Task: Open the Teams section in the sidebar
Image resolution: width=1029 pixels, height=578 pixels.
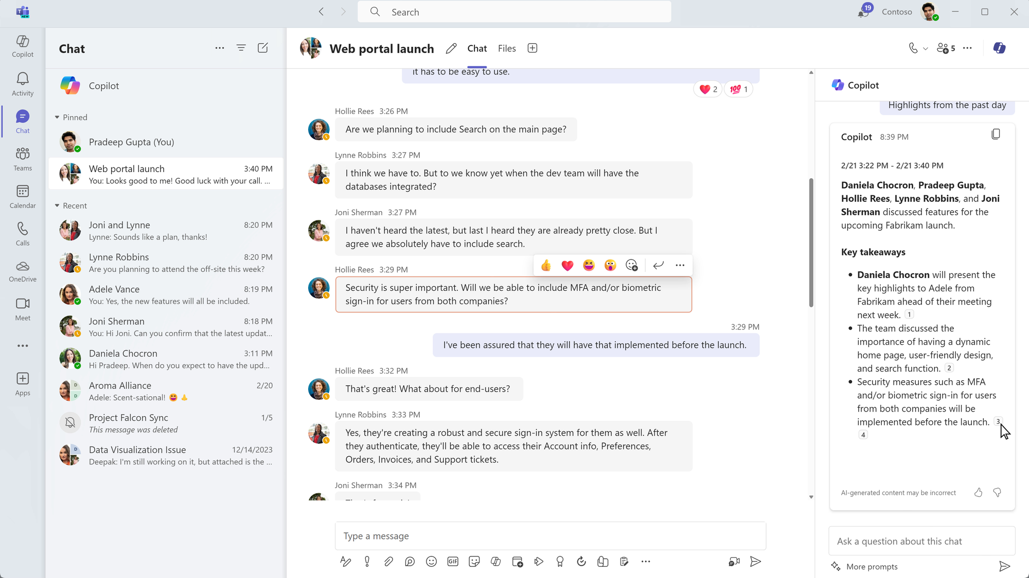Action: coord(22,158)
